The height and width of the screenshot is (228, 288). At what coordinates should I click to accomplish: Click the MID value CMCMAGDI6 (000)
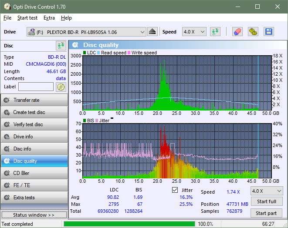pos(46,64)
